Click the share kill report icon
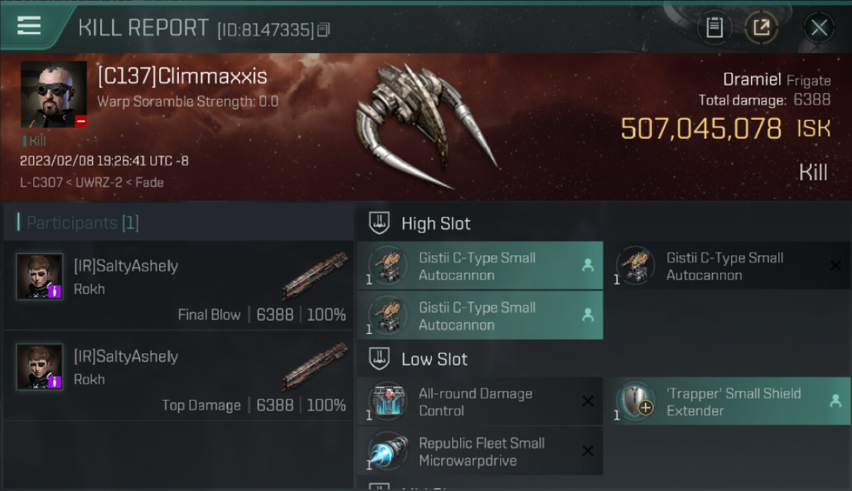Screen dimensions: 852x491 [x=761, y=27]
